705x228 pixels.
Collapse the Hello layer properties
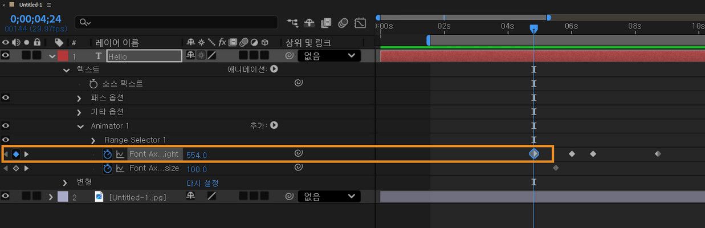click(52, 56)
